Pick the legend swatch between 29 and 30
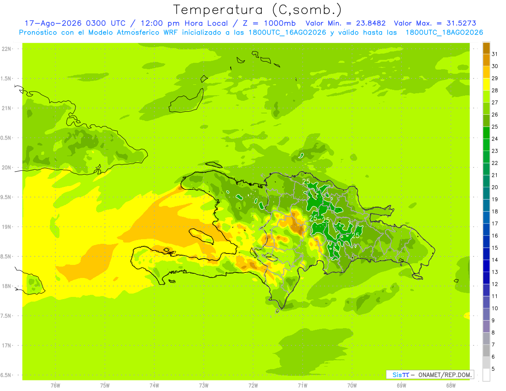Viewport: 506px width, 391px height. click(486, 72)
